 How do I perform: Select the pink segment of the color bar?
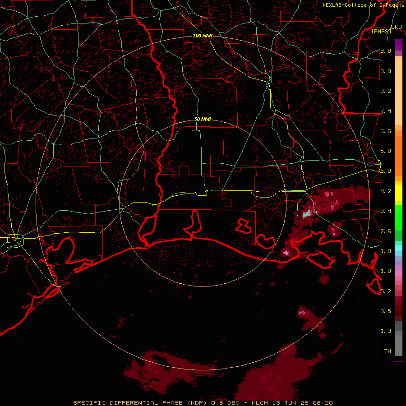tap(398, 273)
